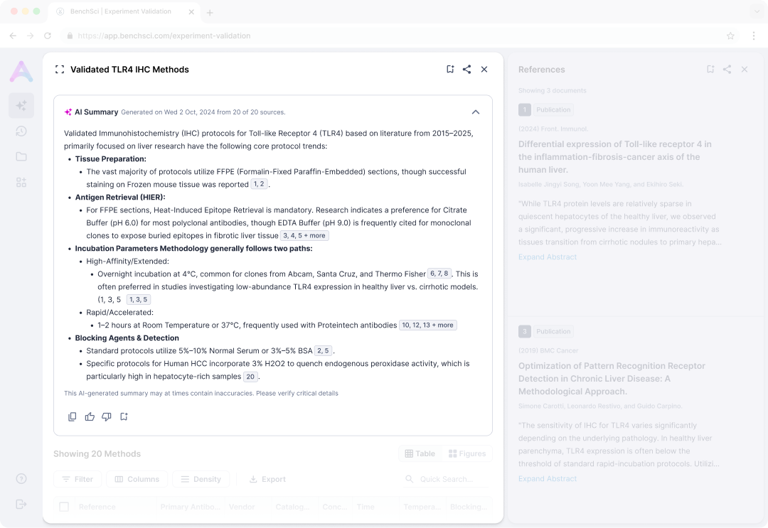Screen dimensions: 768x528
Task: Select the checkbox in the table header row
Action: click(x=63, y=506)
